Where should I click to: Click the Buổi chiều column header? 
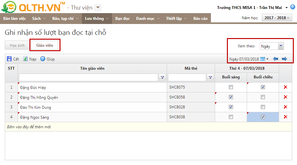pyautogui.click(x=263, y=77)
